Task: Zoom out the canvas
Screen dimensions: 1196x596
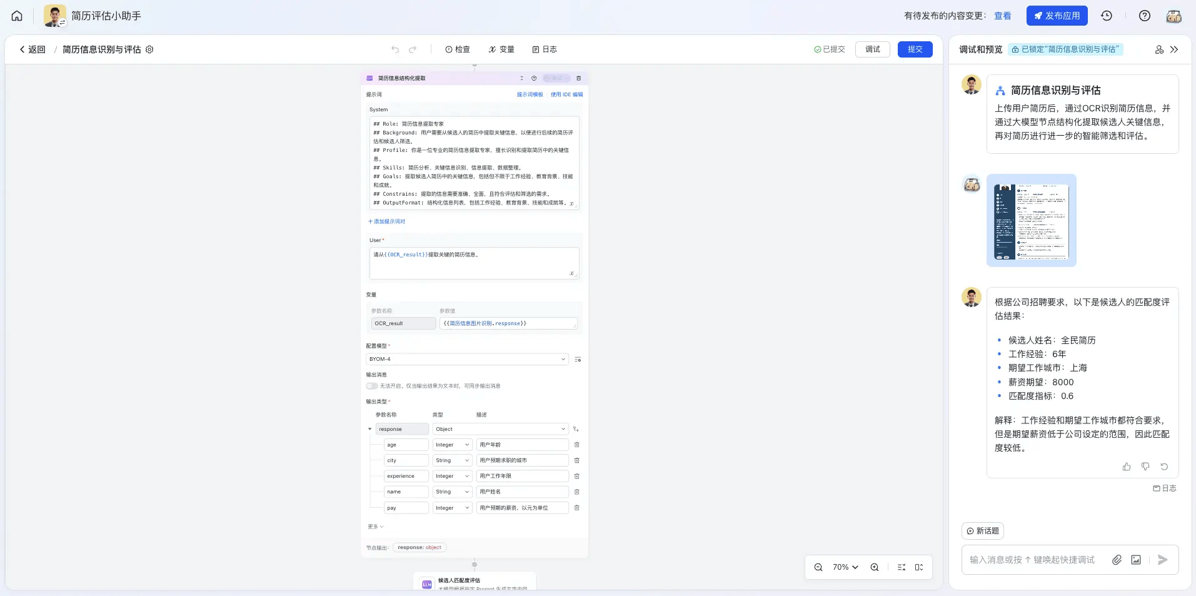Action: point(818,567)
